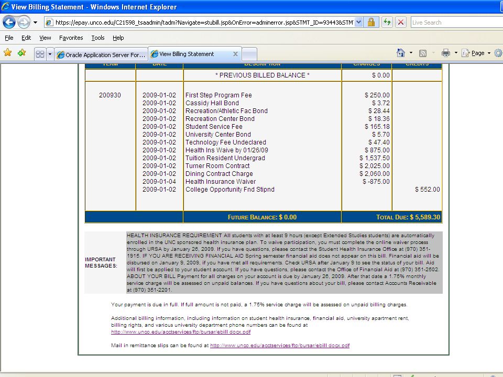Click the Health Insurance Waiver entry
The height and width of the screenshot is (377, 503).
[x=221, y=182]
